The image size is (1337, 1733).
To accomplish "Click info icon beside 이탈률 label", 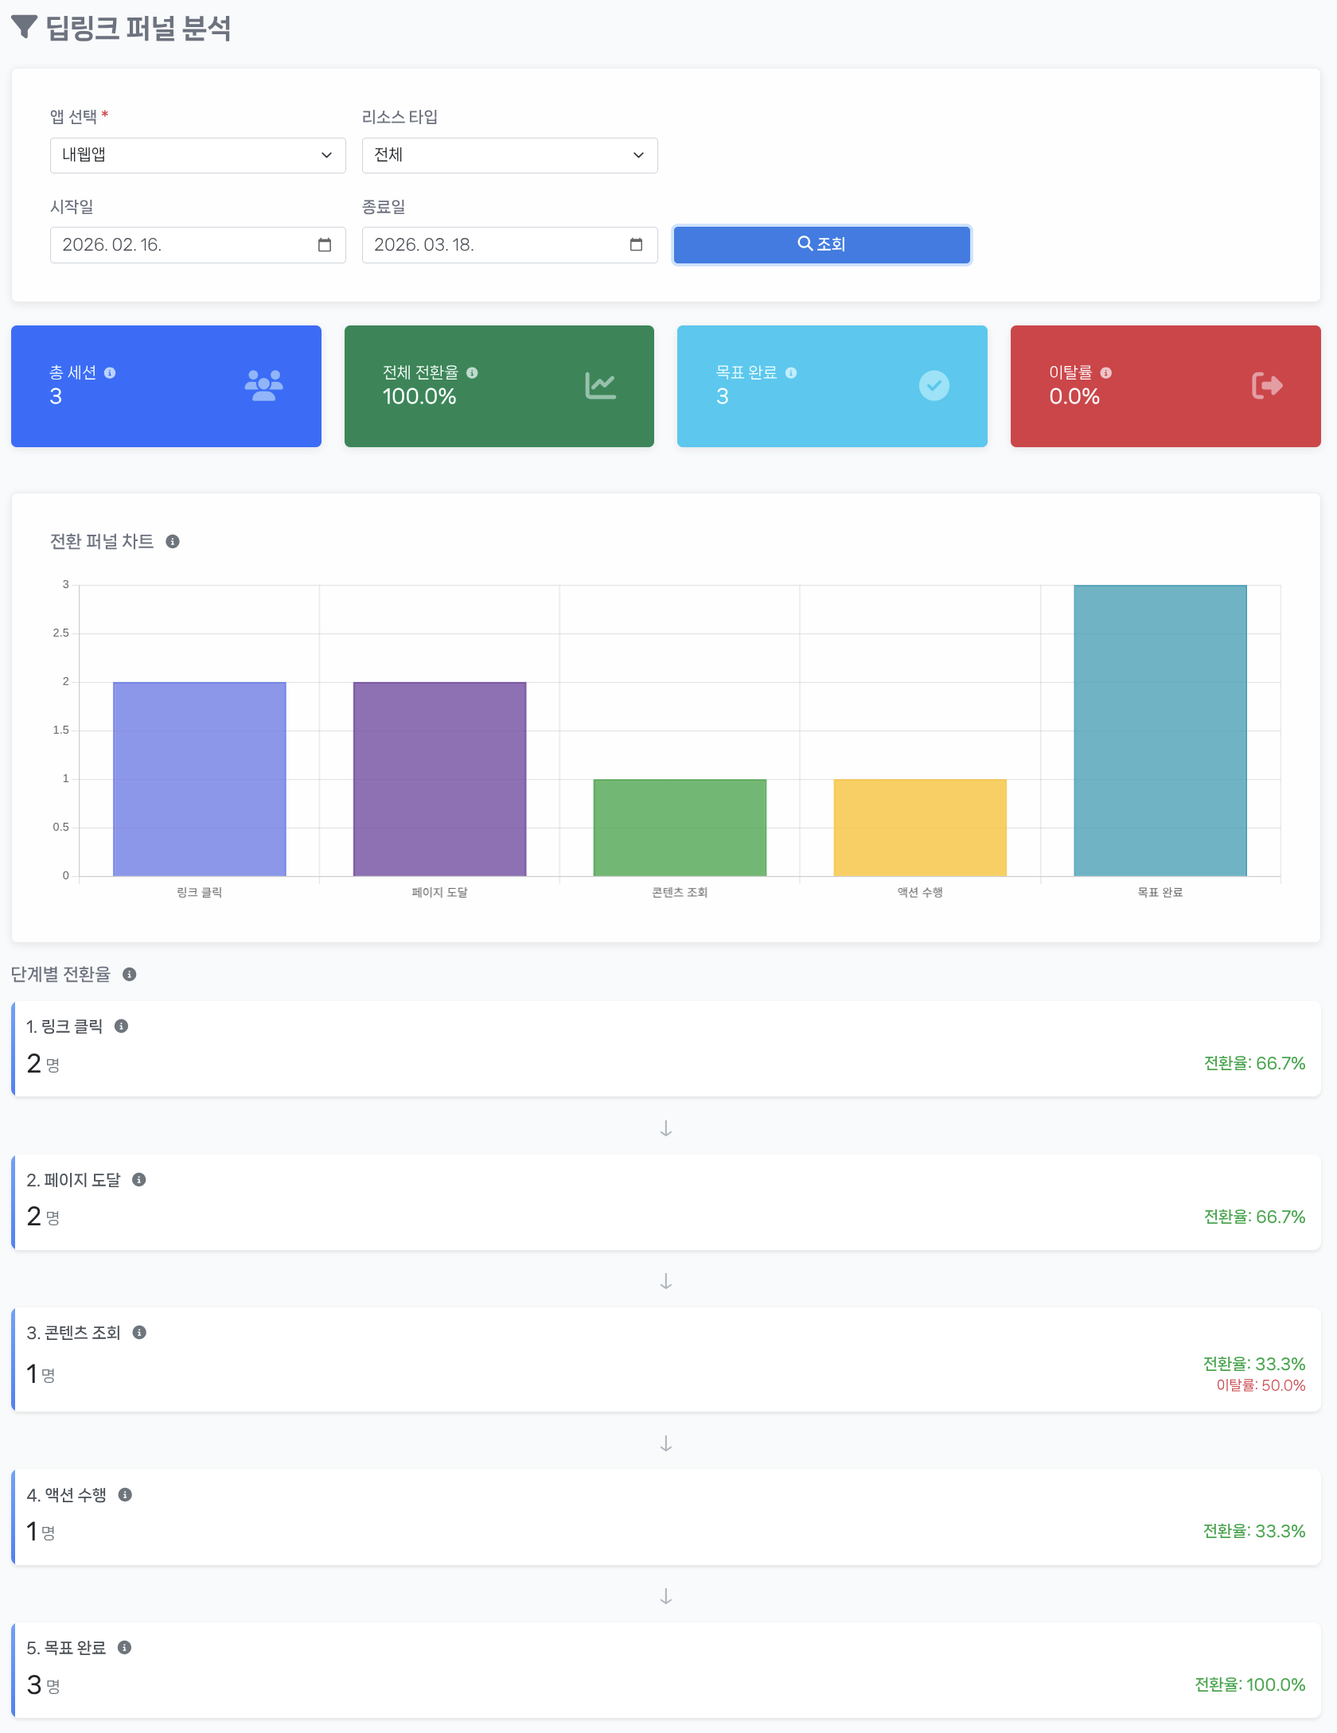I will coord(1105,373).
